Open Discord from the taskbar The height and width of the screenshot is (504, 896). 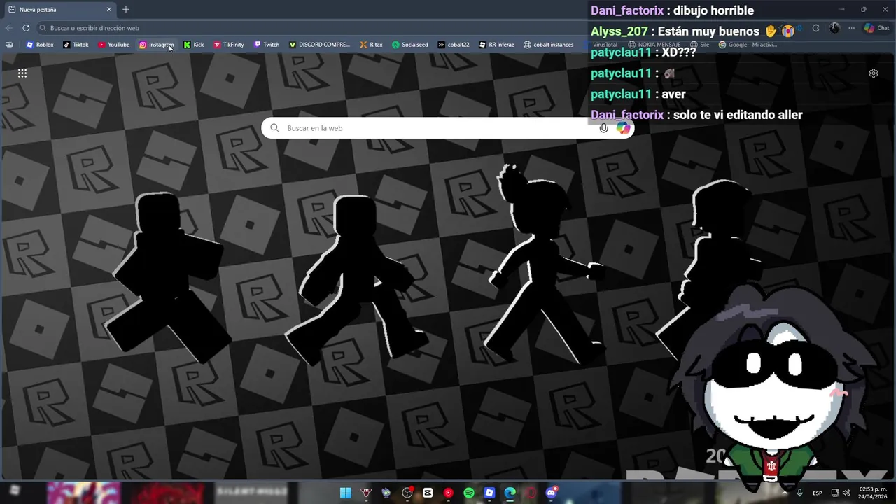[x=552, y=493]
